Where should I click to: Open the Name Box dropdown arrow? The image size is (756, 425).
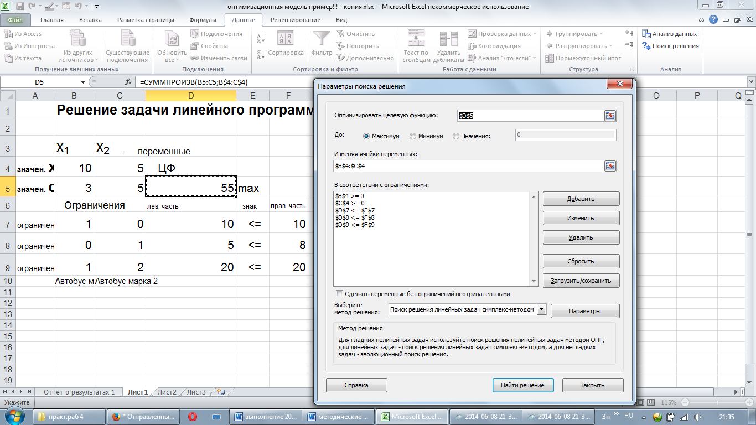(x=84, y=82)
